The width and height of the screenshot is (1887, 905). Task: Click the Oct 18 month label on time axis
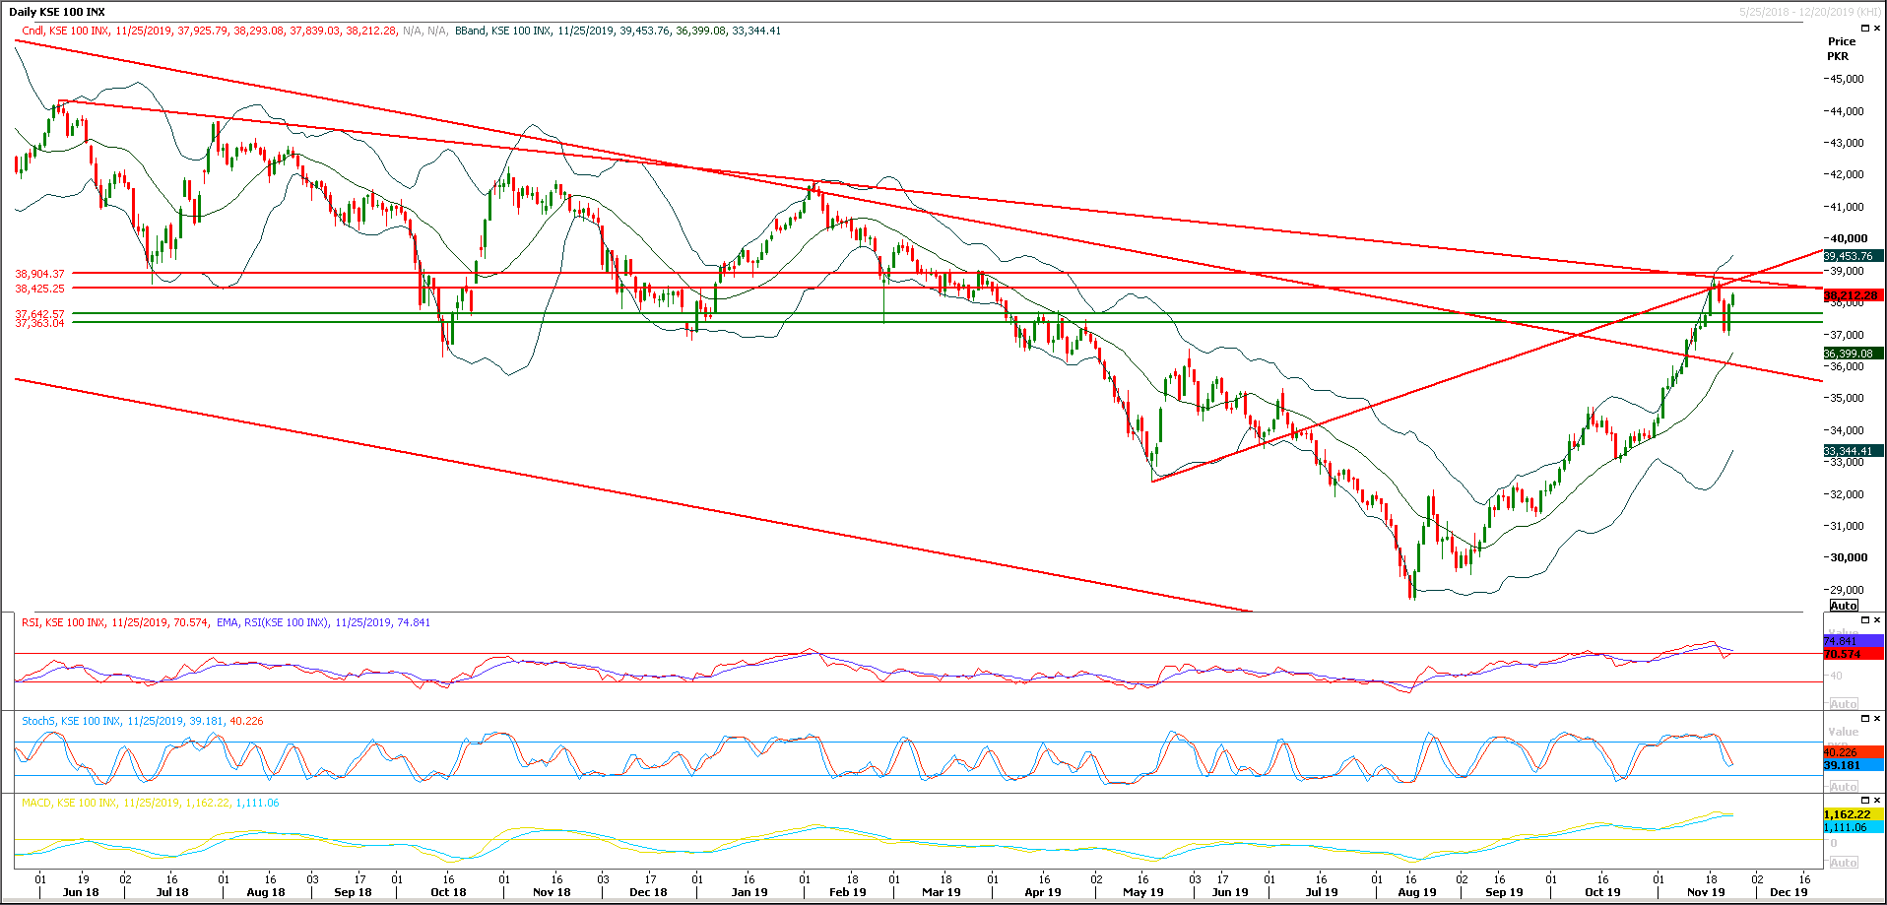click(x=448, y=892)
